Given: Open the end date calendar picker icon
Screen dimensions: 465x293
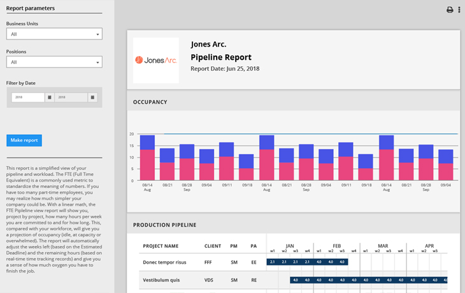Looking at the screenshot, I should click(92, 97).
